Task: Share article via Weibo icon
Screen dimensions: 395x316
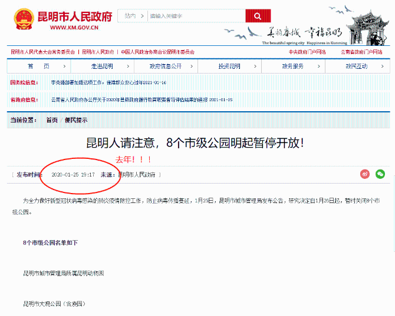Action: 365,174
